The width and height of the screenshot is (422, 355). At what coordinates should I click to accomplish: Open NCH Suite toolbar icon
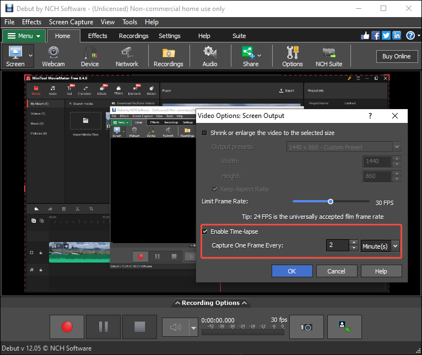[329, 56]
